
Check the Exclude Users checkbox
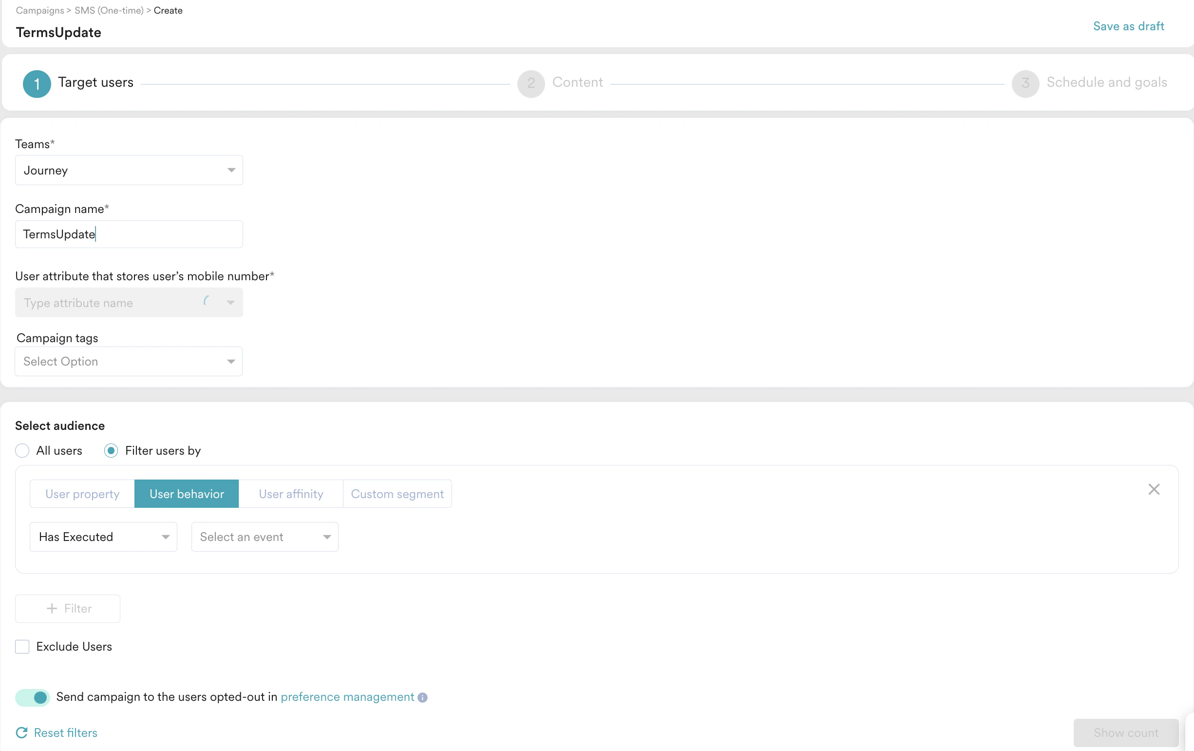click(22, 646)
